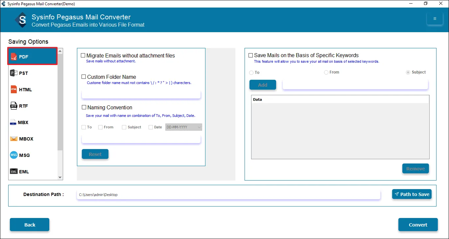Click the saving options scroll down arrow
The height and width of the screenshot is (239, 449).
point(60,177)
